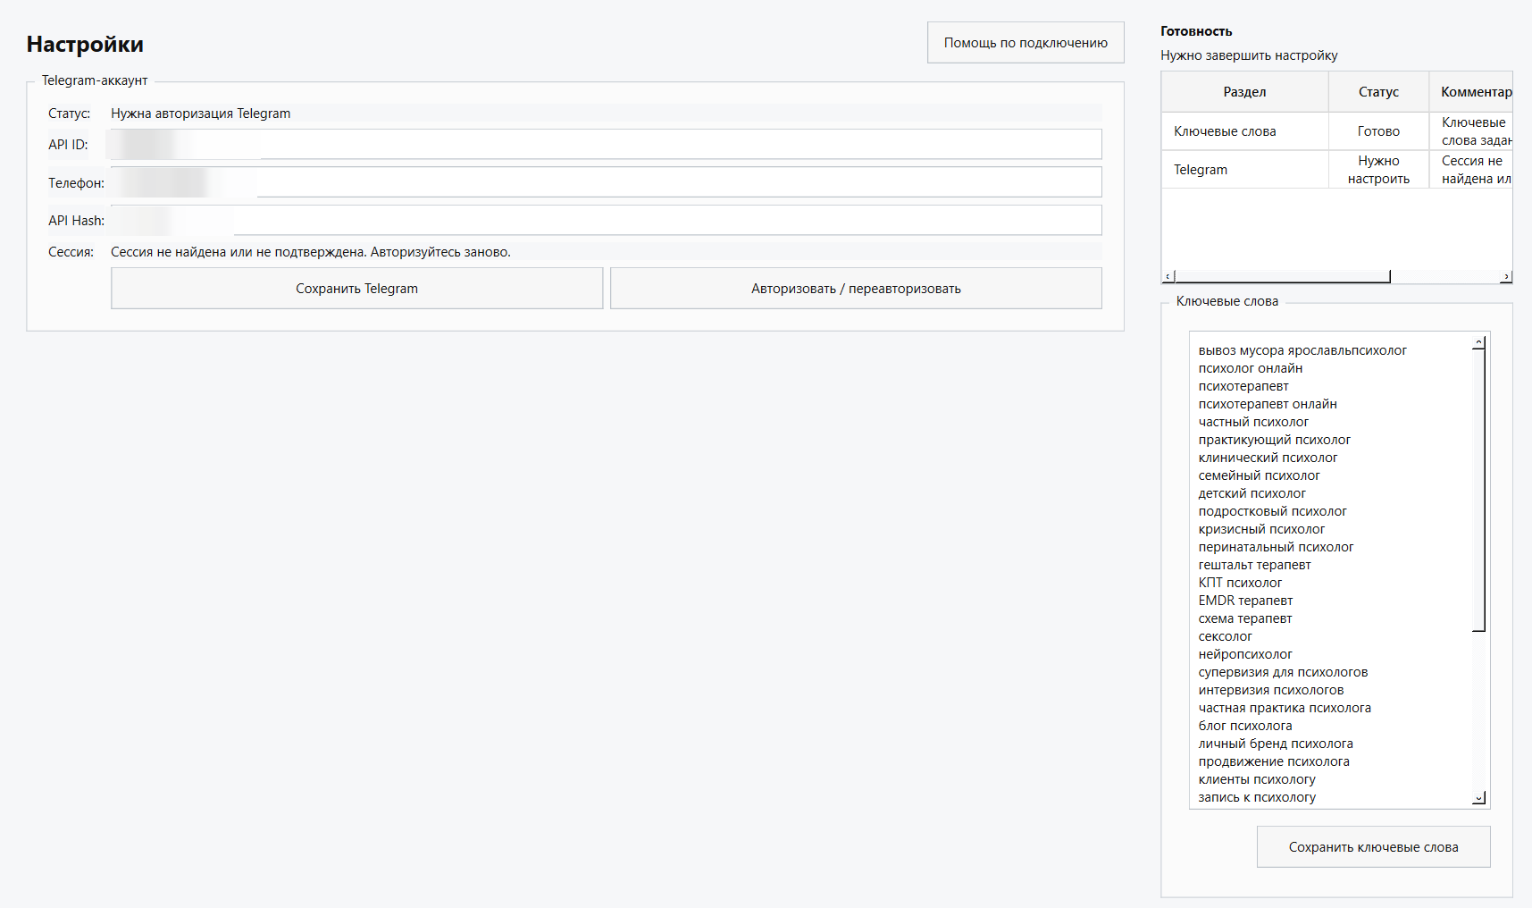Image resolution: width=1532 pixels, height=908 pixels.
Task: Place cursor on "интервизия психологов" keyword line
Action: [x=1271, y=690]
